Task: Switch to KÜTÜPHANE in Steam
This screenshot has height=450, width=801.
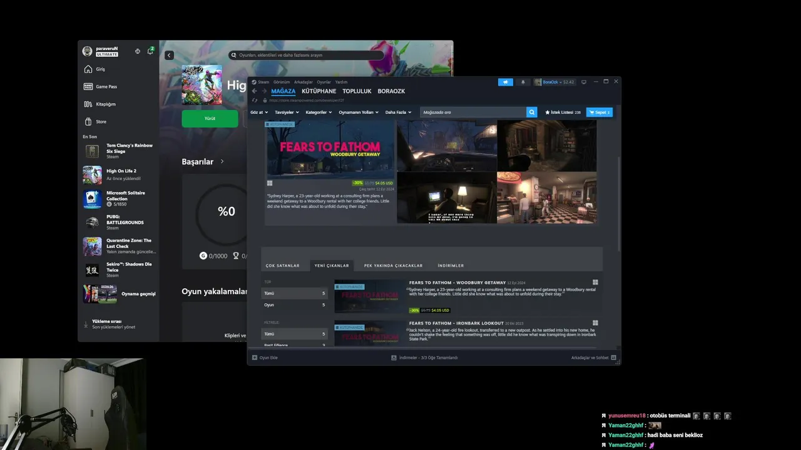Action: point(319,91)
